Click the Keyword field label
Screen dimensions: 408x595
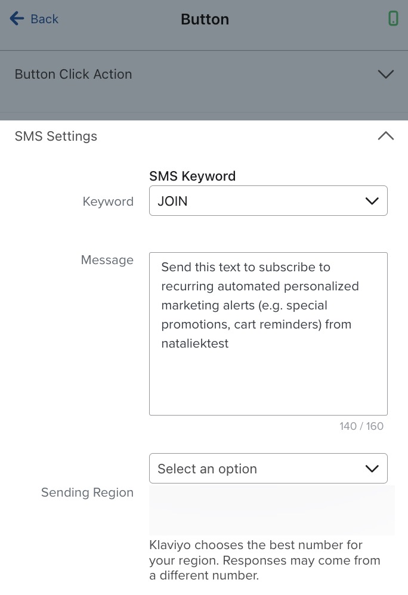pyautogui.click(x=108, y=202)
